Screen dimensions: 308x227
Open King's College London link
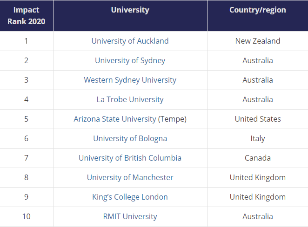click(130, 197)
